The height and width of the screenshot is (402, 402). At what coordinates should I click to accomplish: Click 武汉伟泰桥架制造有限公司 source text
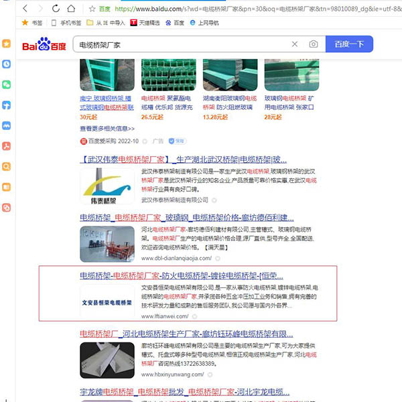[x=175, y=200]
